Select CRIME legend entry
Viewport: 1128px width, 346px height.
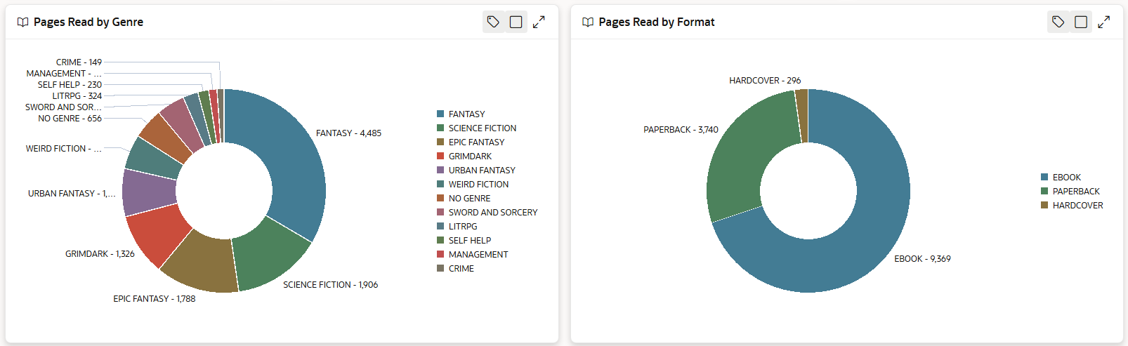point(455,268)
